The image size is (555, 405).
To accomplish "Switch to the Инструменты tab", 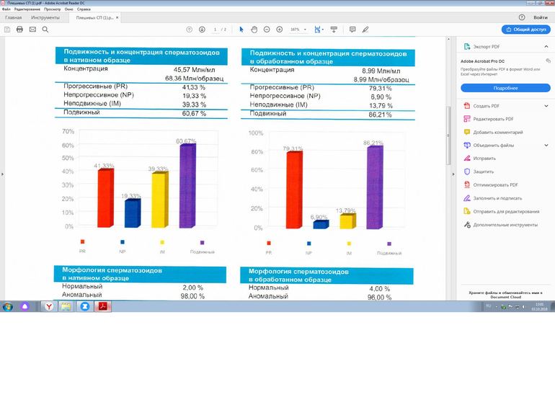I will [45, 17].
